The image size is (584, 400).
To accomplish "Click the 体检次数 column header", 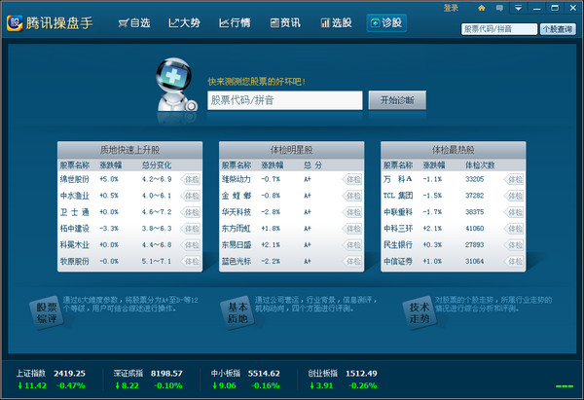I will coord(480,165).
